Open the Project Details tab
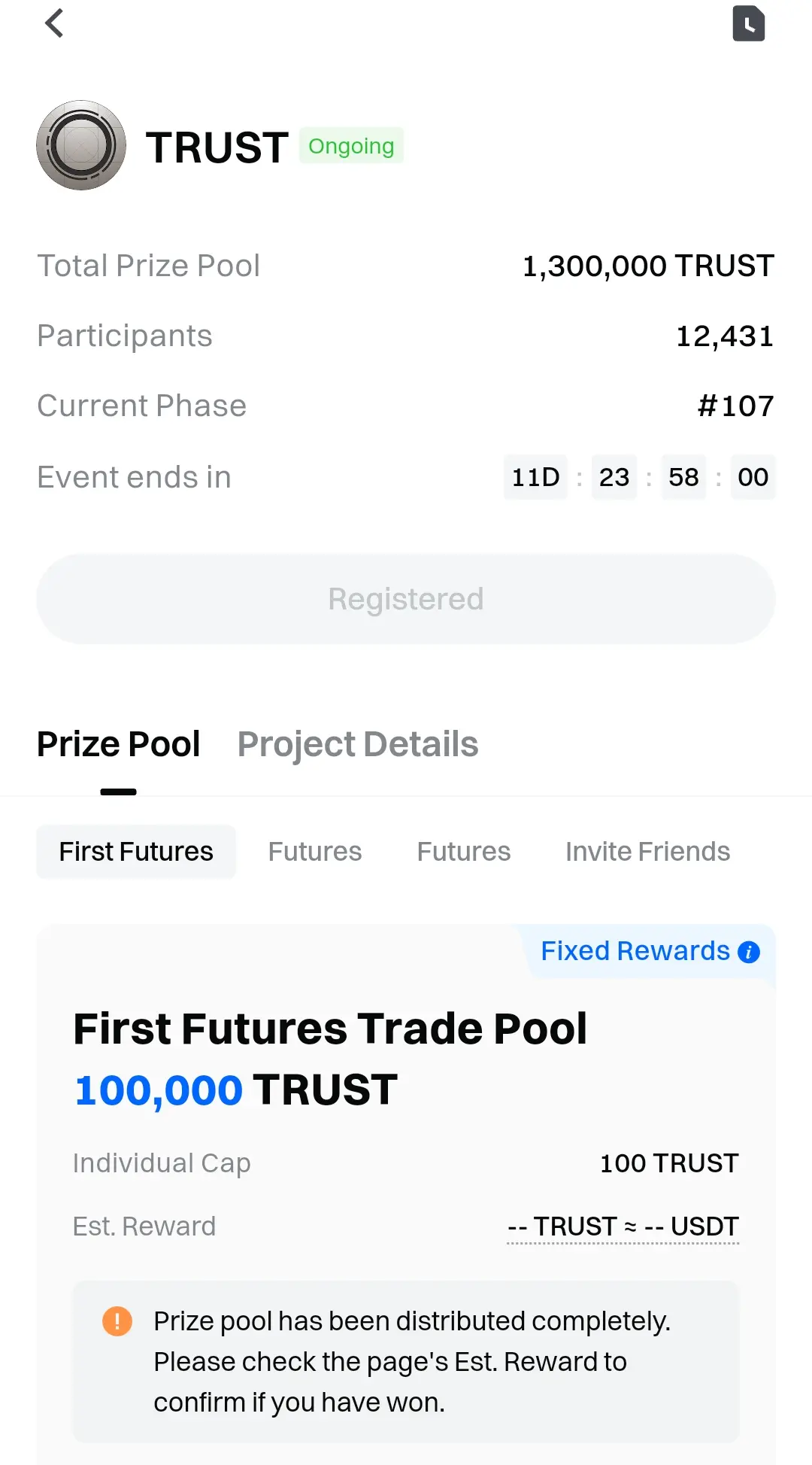This screenshot has height=1465, width=812. 358,744
